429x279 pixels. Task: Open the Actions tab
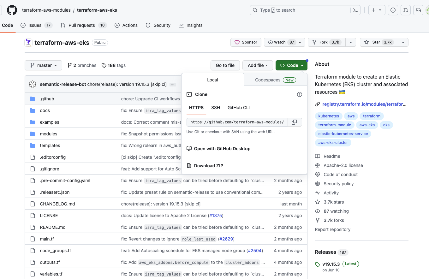click(x=126, y=25)
